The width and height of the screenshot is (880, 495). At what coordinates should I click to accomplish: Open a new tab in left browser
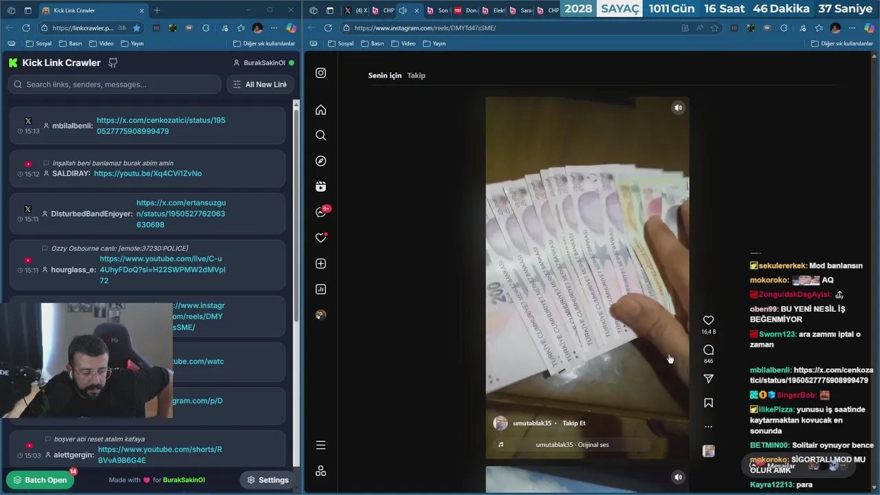[x=157, y=10]
